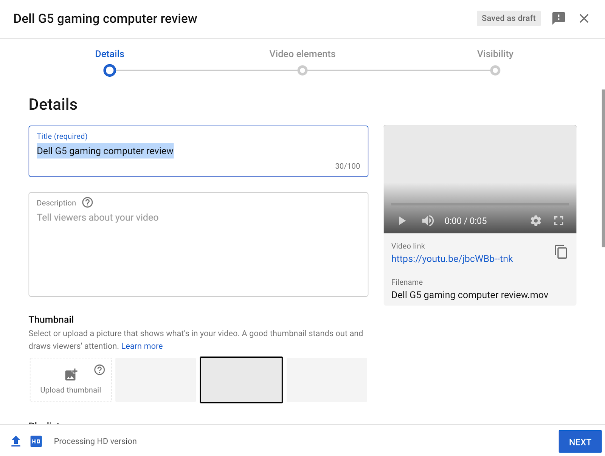
Task: Select the Details step circle
Action: (110, 70)
